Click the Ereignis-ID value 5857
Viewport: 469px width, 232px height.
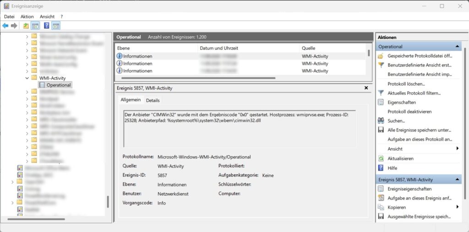pos(162,176)
